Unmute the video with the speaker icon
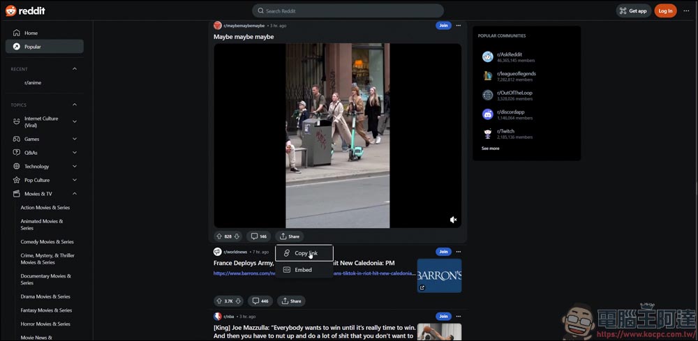Screen dimensions: 698x341 click(x=453, y=220)
